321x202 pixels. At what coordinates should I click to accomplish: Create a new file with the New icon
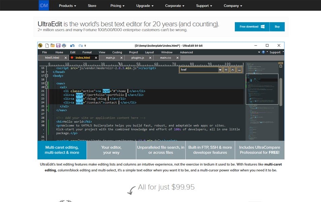[47, 45]
